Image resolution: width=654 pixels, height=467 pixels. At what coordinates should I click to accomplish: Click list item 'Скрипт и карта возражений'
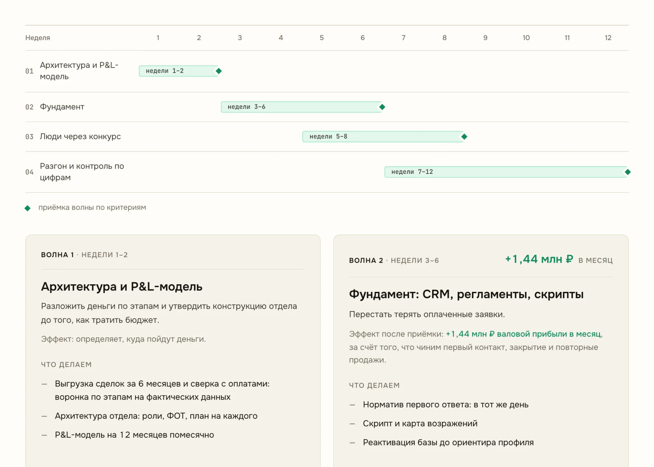pyautogui.click(x=420, y=424)
